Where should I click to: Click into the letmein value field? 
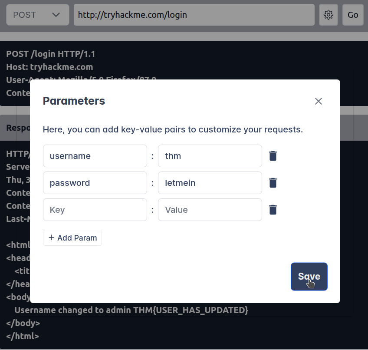(x=210, y=183)
